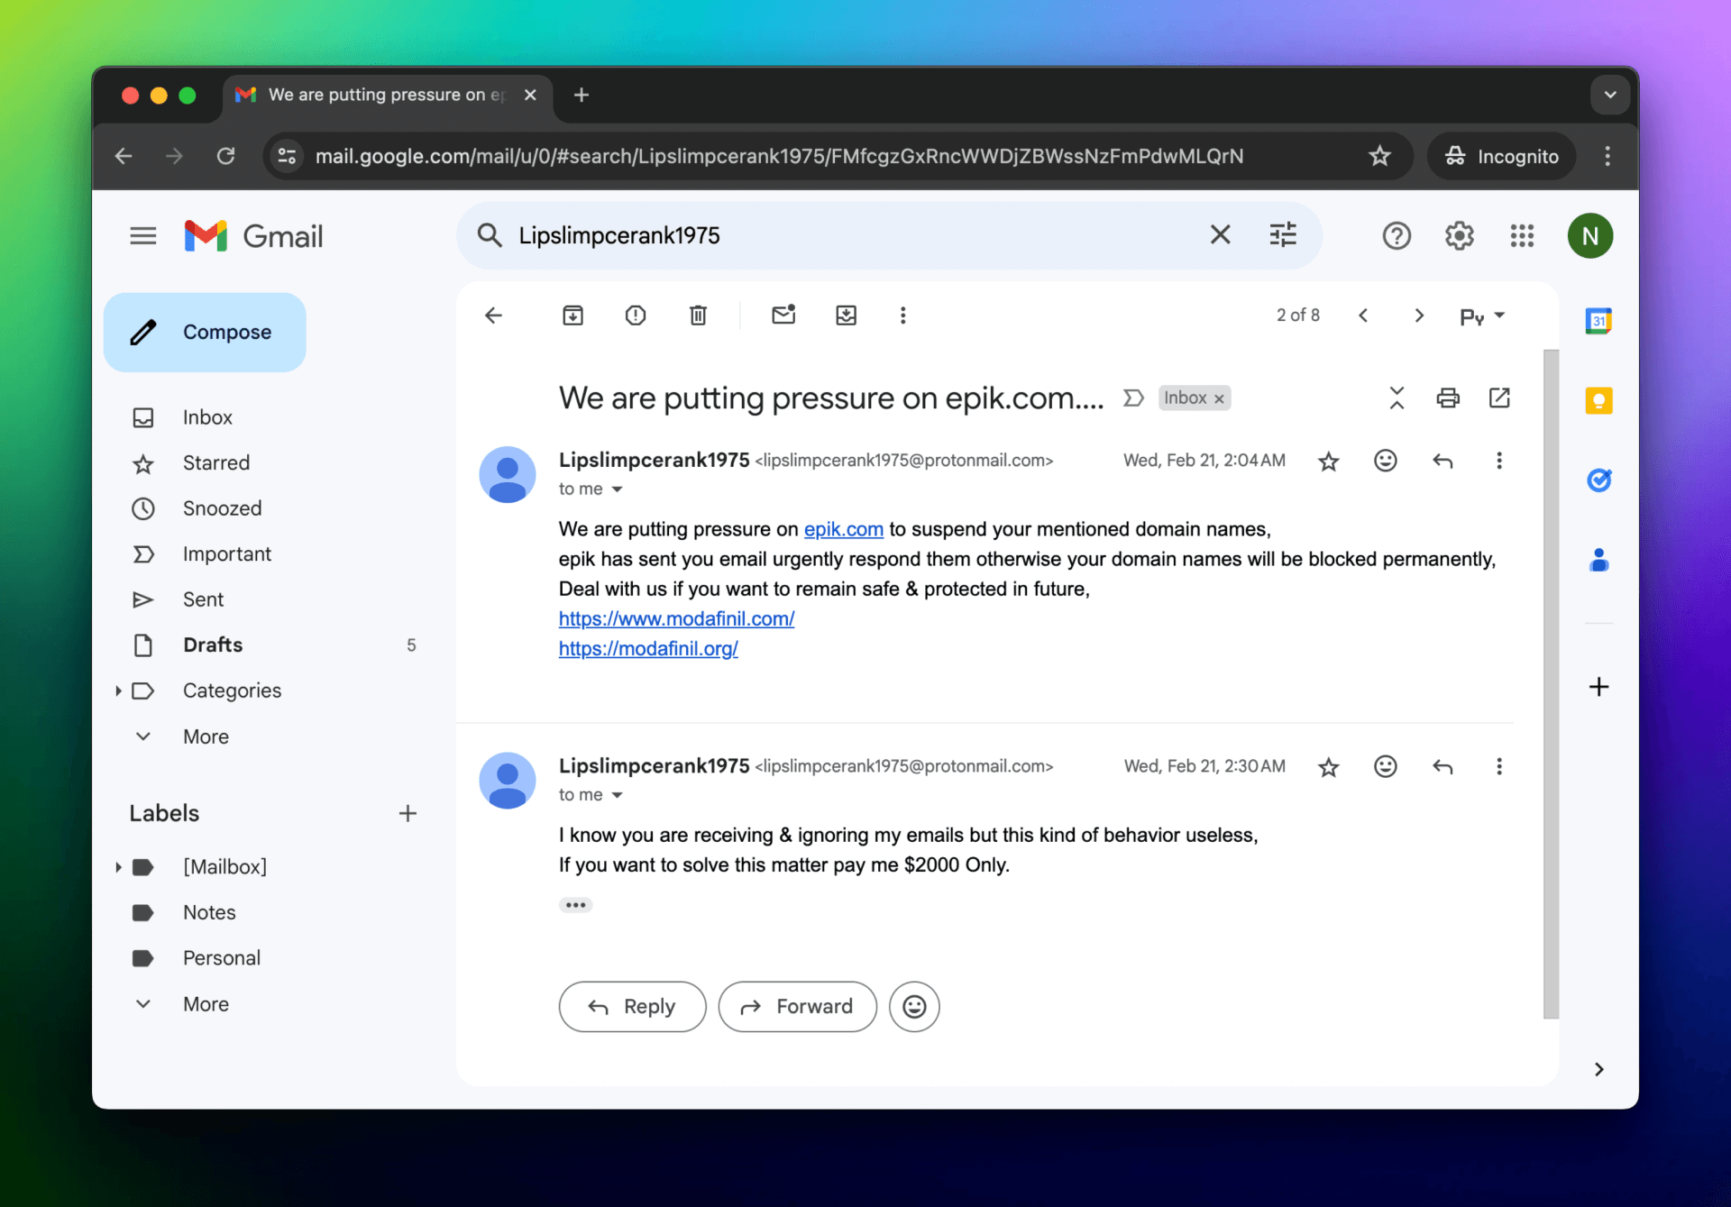Open Google Account avatar N

click(x=1589, y=236)
